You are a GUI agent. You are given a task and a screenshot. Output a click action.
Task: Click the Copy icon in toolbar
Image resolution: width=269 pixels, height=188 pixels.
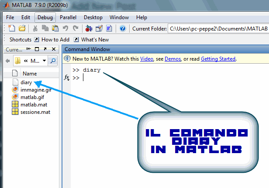(45, 28)
